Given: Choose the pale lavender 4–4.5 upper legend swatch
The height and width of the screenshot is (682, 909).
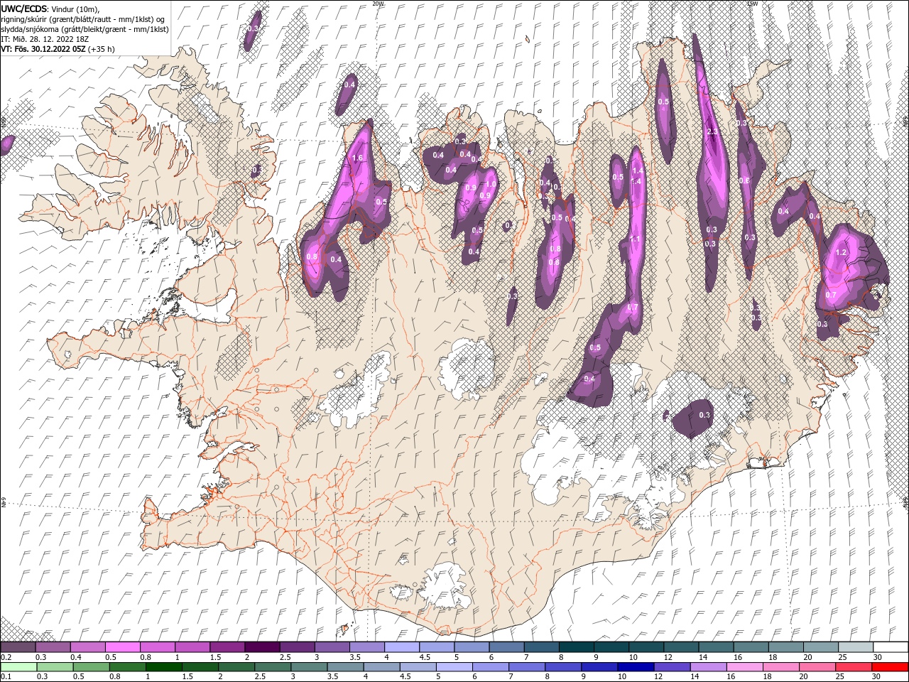Looking at the screenshot, I should [x=401, y=646].
